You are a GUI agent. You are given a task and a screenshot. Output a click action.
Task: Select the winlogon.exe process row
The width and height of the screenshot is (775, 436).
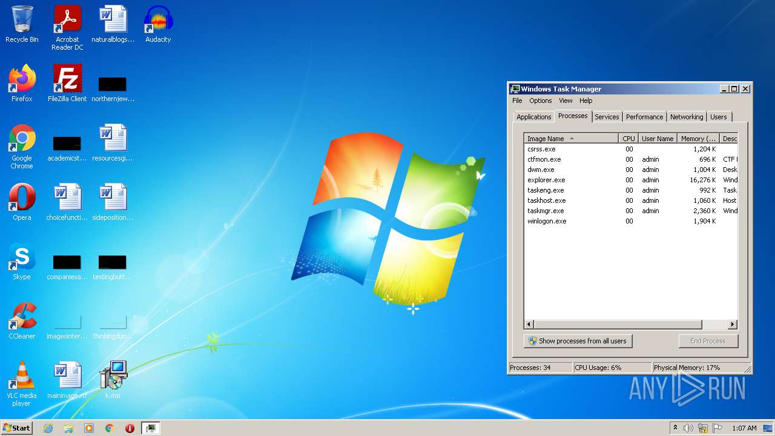point(631,221)
